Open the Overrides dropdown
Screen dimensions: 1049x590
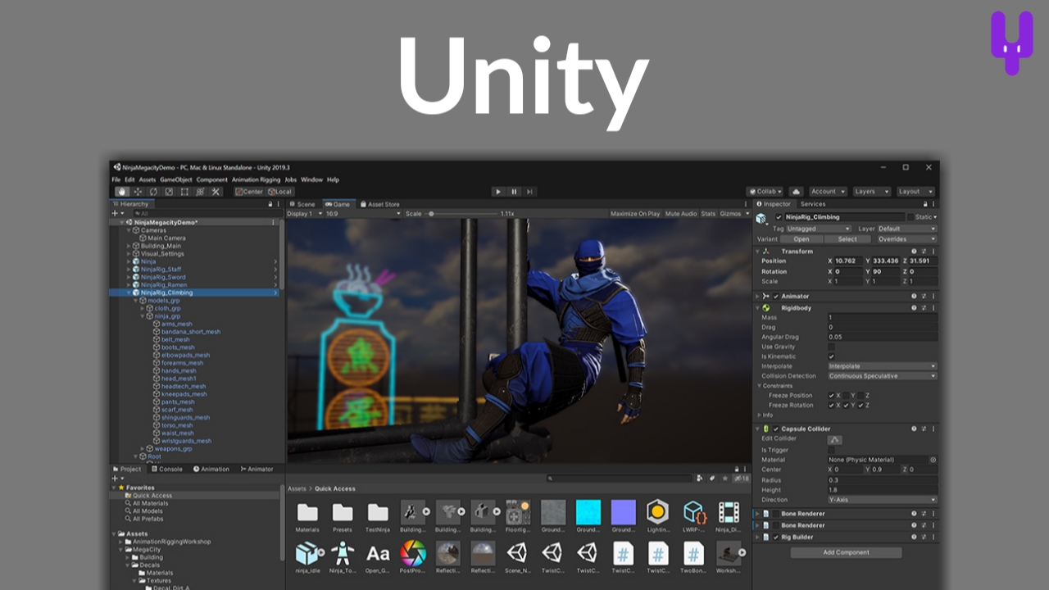[906, 239]
